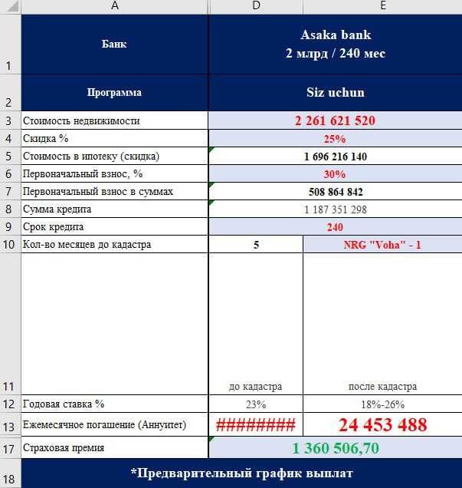The height and width of the screenshot is (488, 462).
Task: Select row 2 header
Action: point(10,92)
